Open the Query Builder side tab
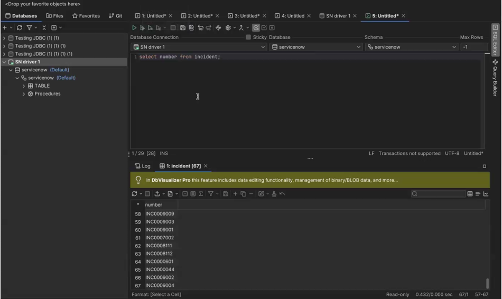The image size is (502, 299). 495,78
